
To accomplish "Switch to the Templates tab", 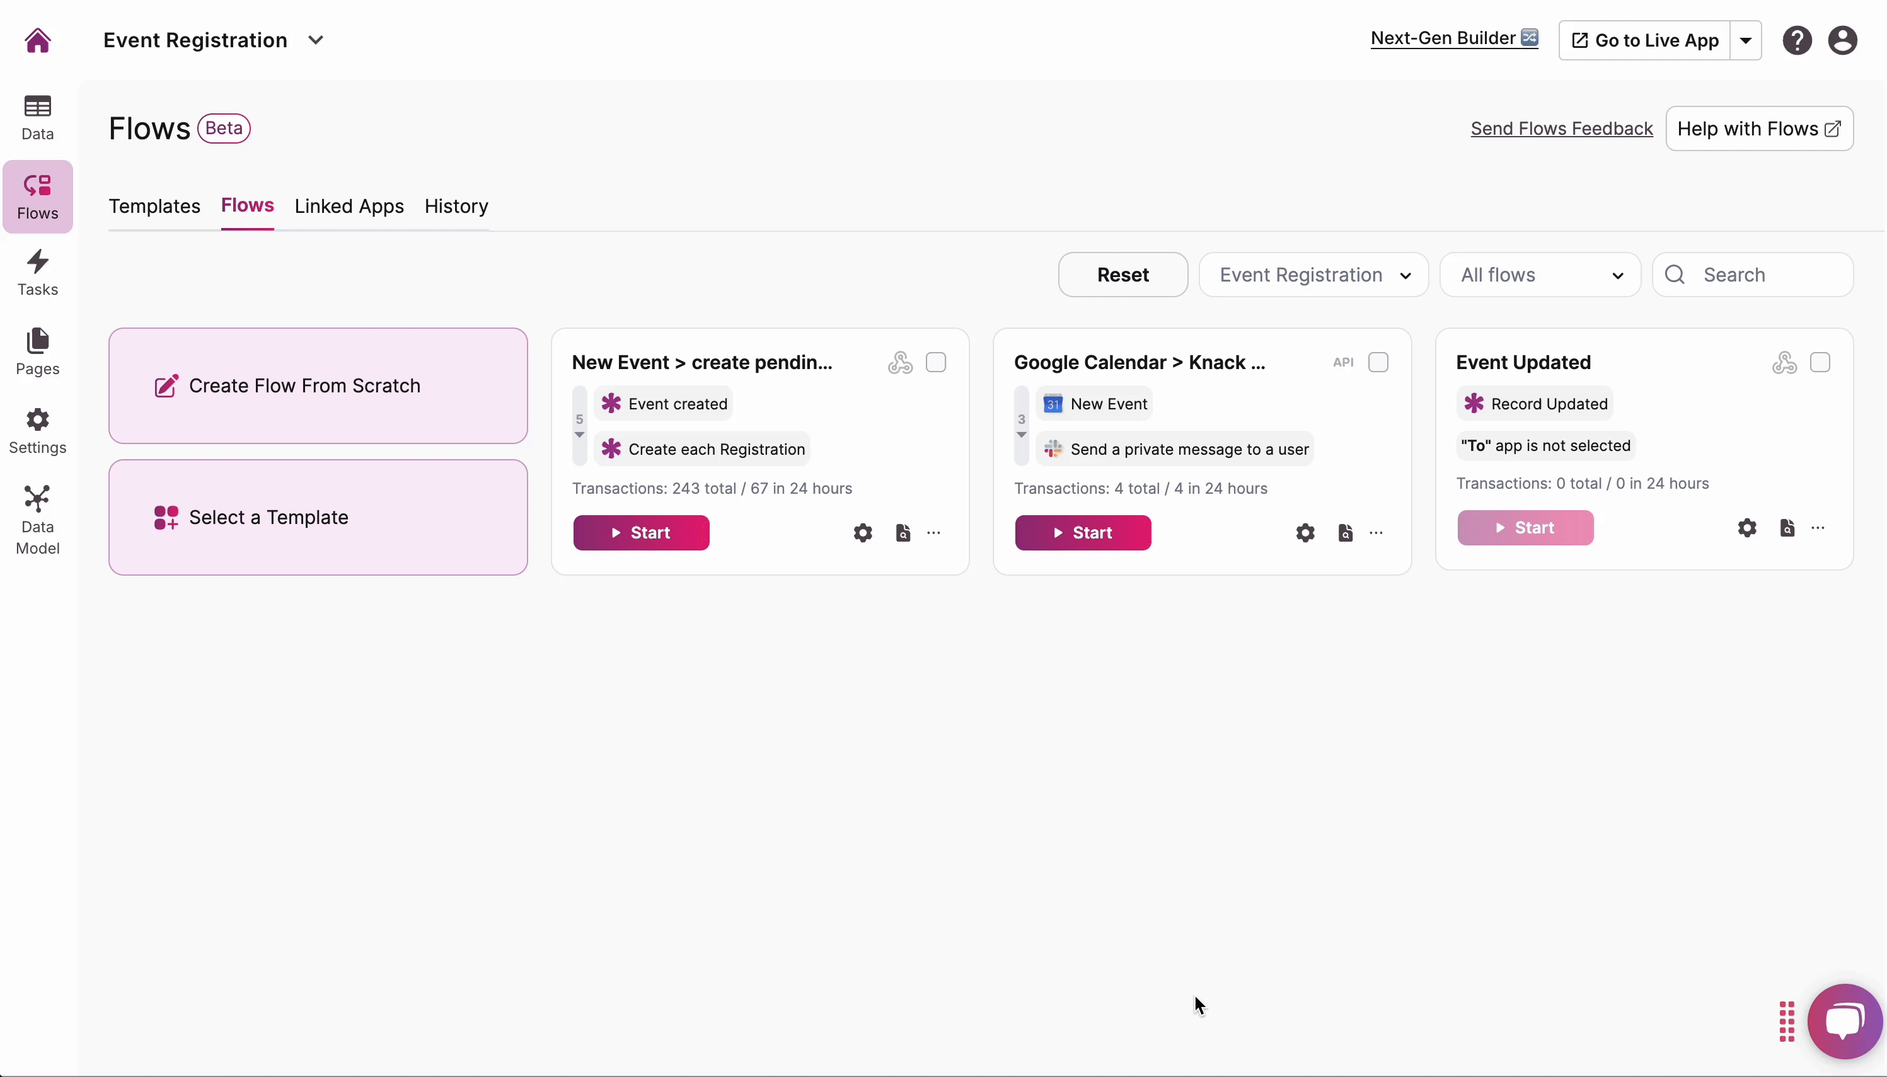I will pyautogui.click(x=154, y=205).
